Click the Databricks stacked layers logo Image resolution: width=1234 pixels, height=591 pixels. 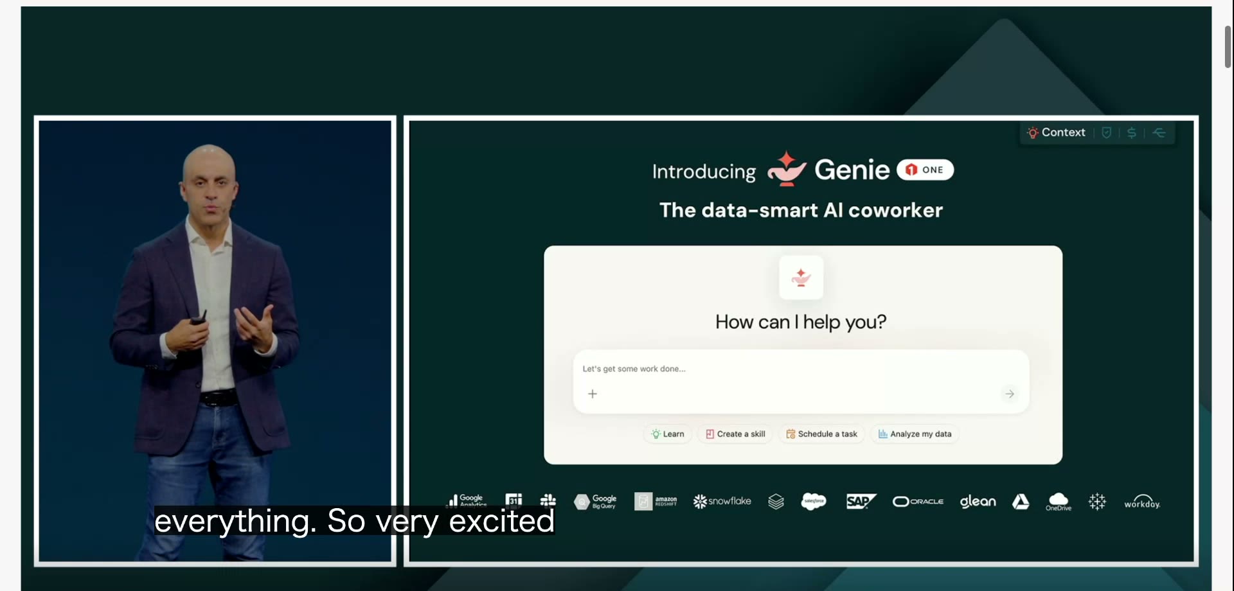776,502
